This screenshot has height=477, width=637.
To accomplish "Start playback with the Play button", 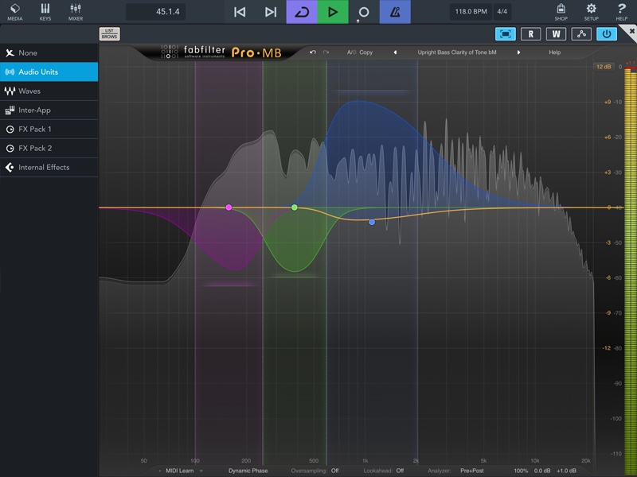I will coord(333,12).
